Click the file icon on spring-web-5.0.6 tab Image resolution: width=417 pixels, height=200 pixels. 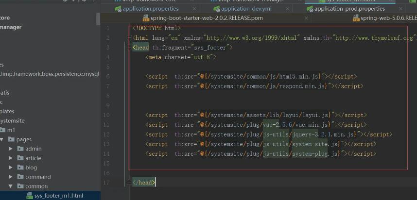pos(356,18)
